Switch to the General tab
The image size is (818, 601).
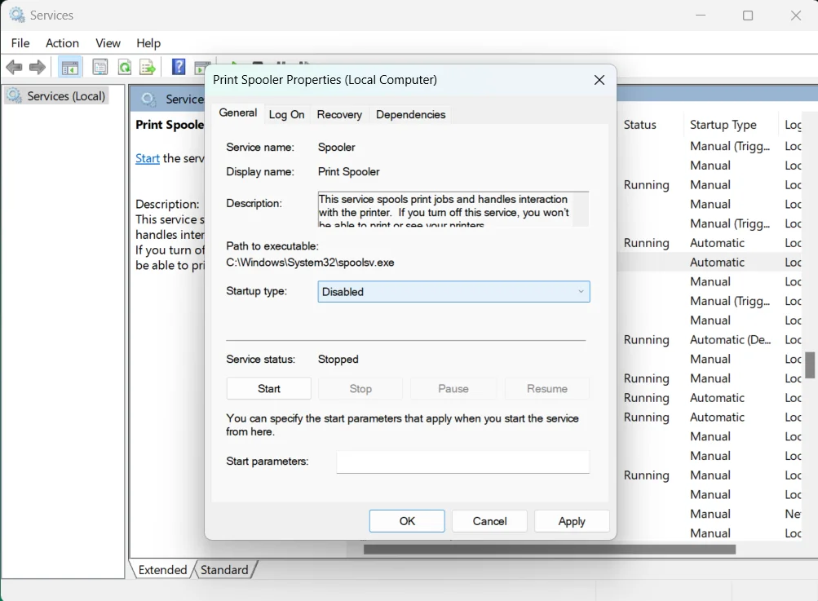click(x=238, y=113)
